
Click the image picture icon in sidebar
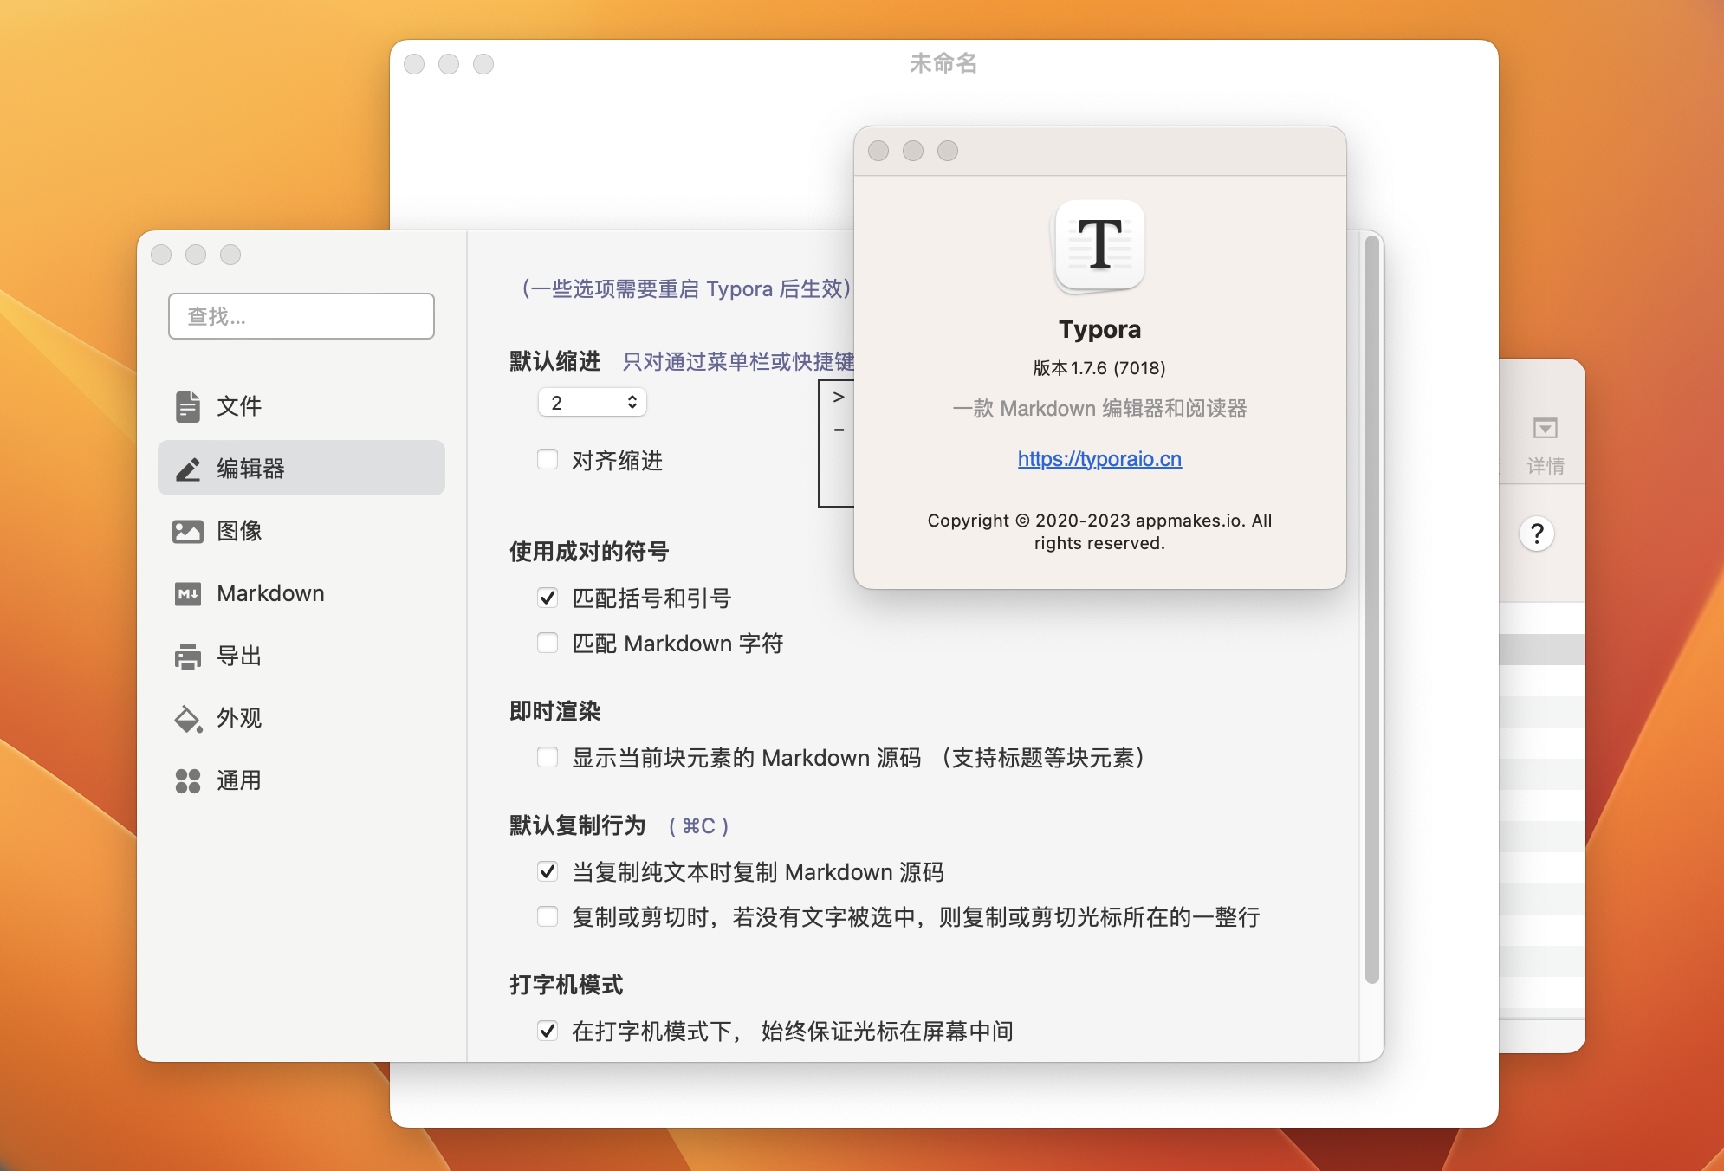coord(188,531)
